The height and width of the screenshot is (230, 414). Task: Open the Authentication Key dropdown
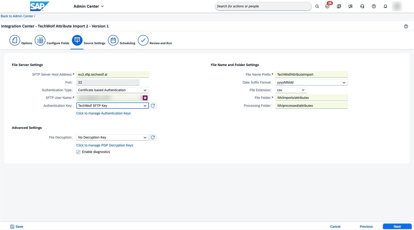pos(113,106)
